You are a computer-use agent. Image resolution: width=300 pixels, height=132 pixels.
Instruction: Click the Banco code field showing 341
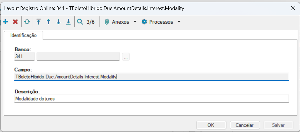point(24,57)
